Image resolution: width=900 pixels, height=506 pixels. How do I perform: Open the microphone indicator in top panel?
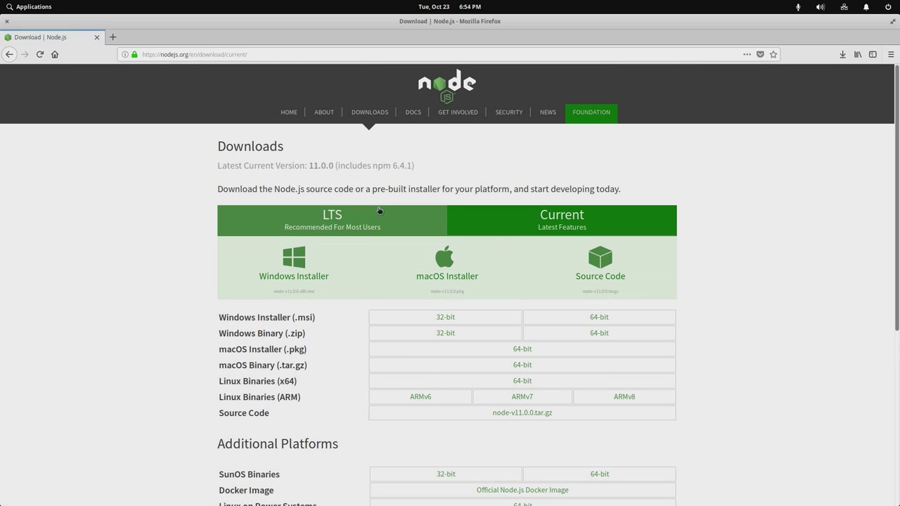798,6
